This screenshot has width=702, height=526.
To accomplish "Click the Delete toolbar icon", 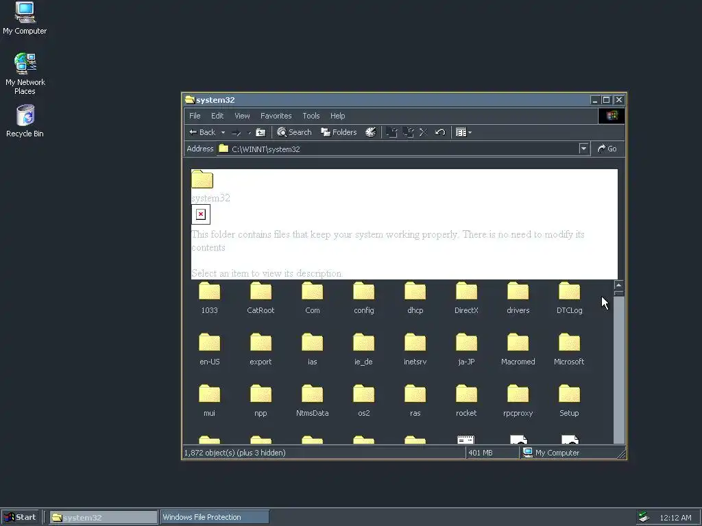I will 424,132.
